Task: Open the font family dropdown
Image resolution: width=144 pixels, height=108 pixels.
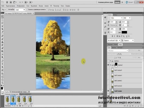Action: pyautogui.click(x=116, y=18)
